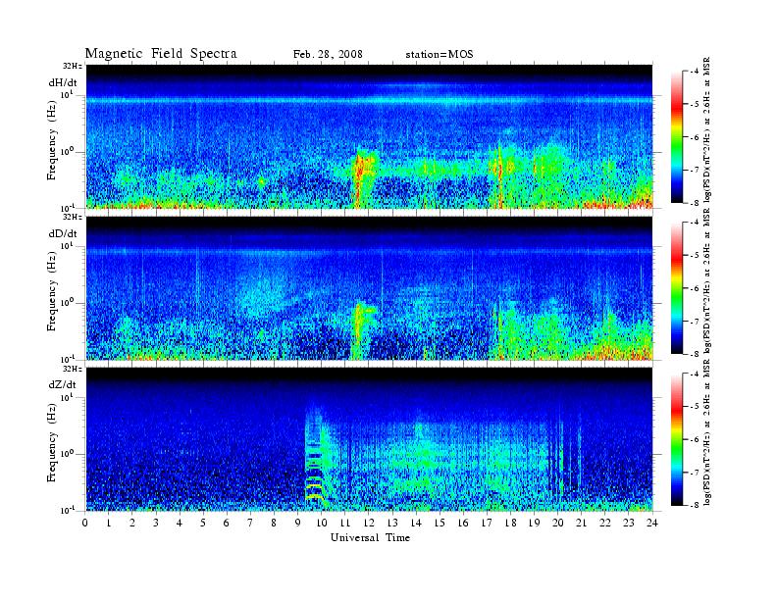Click the "Universal Time" axis title

click(370, 537)
